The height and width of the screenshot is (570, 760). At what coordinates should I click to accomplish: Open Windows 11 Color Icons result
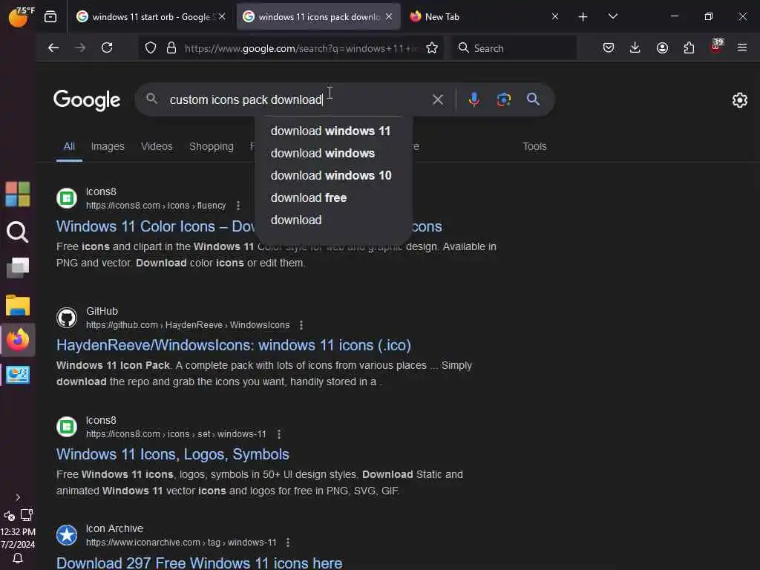pyautogui.click(x=155, y=226)
